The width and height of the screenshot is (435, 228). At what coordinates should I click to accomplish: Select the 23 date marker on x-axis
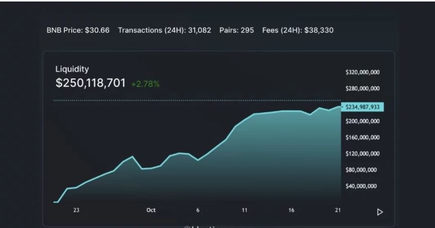pyautogui.click(x=76, y=210)
